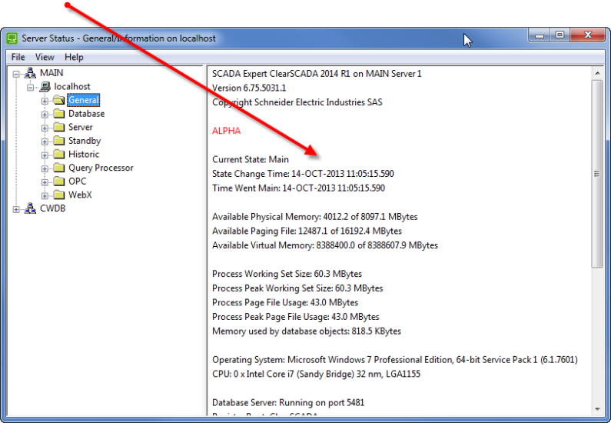Collapse the localhost tree node

pos(31,87)
